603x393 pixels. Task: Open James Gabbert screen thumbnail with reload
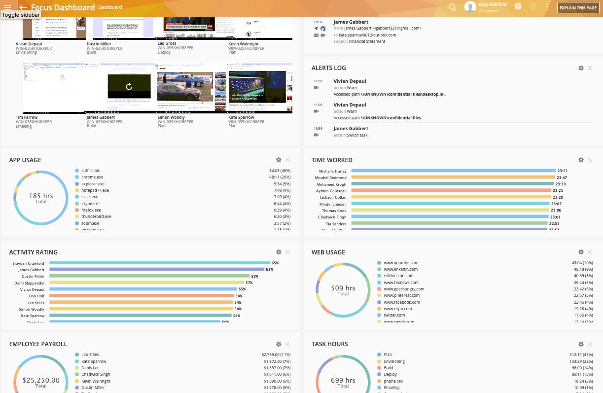pyautogui.click(x=121, y=88)
